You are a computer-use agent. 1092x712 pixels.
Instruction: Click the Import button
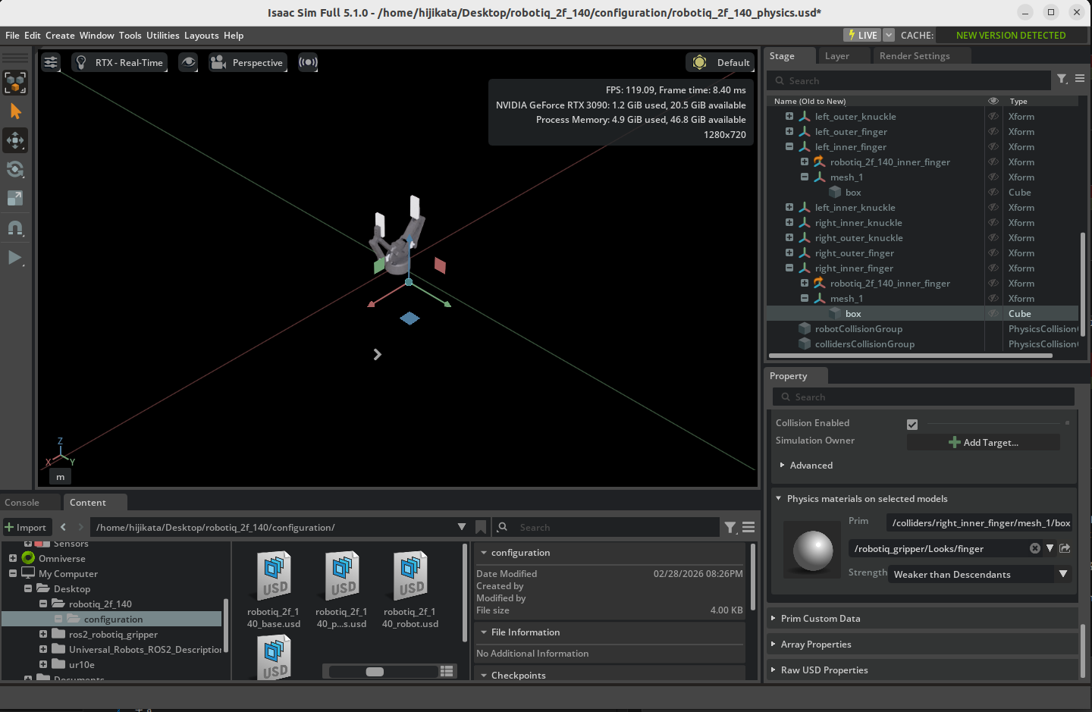(26, 527)
